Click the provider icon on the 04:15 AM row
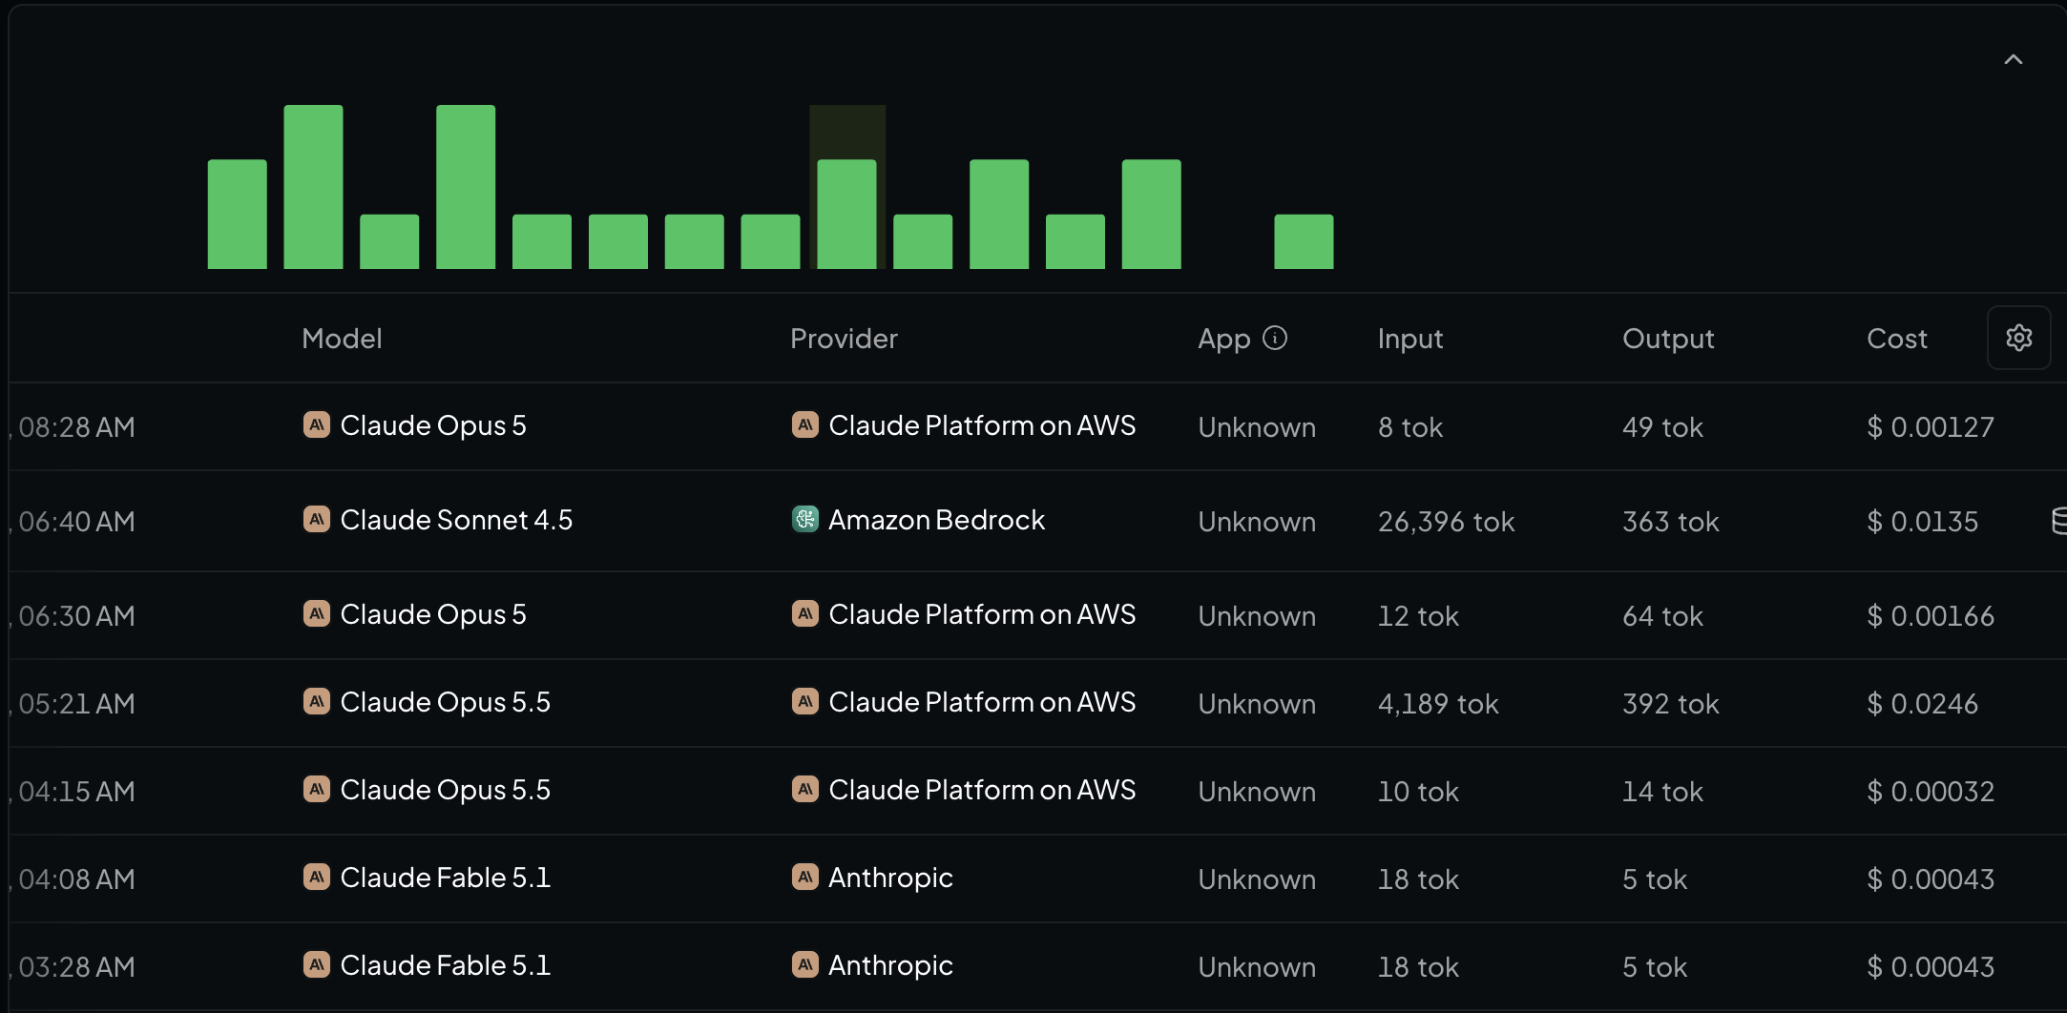2067x1013 pixels. coord(805,789)
